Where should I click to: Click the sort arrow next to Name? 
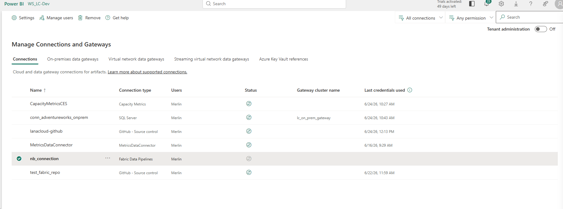click(x=45, y=90)
